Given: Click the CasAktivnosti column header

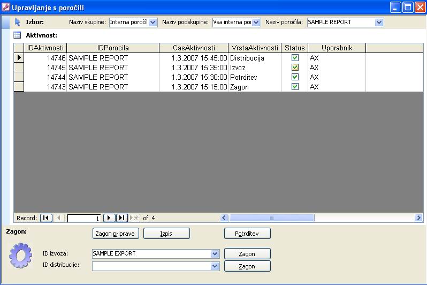Looking at the screenshot, I should point(194,48).
